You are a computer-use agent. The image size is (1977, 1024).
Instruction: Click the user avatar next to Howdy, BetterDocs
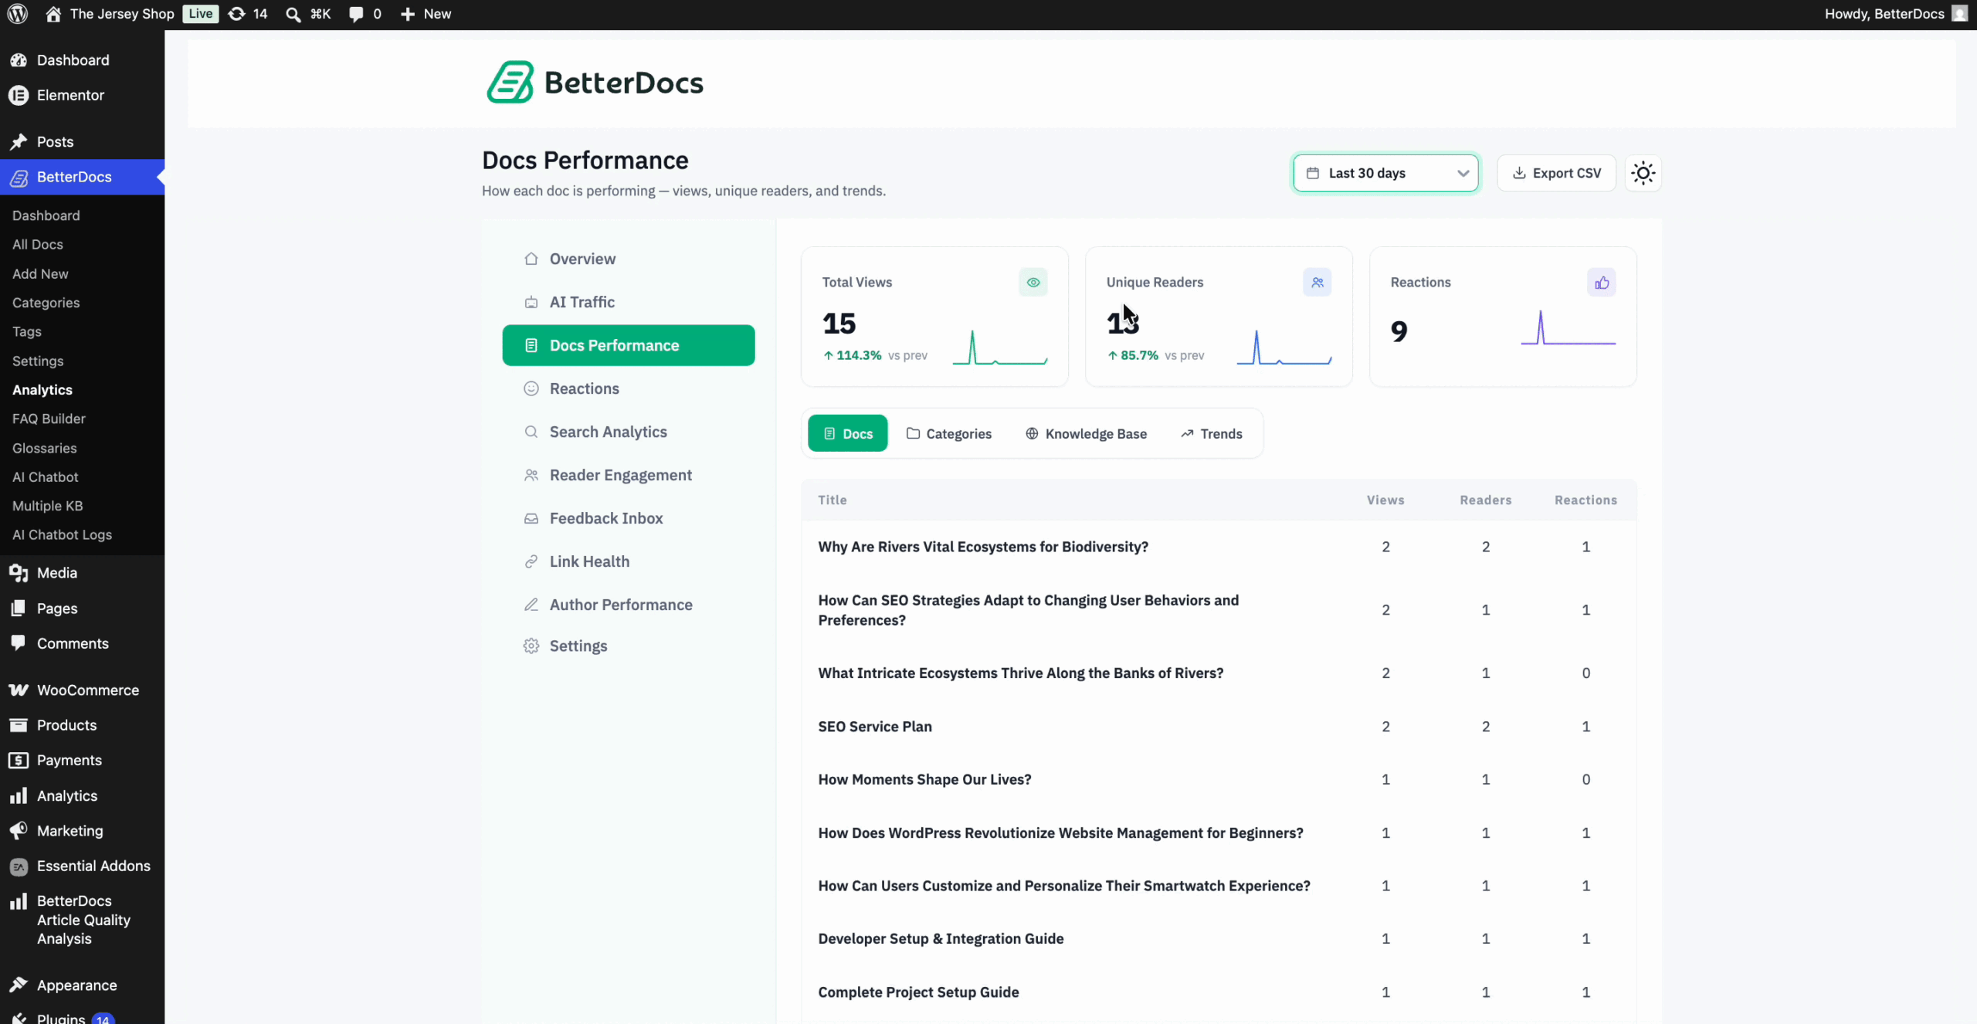pyautogui.click(x=1959, y=14)
